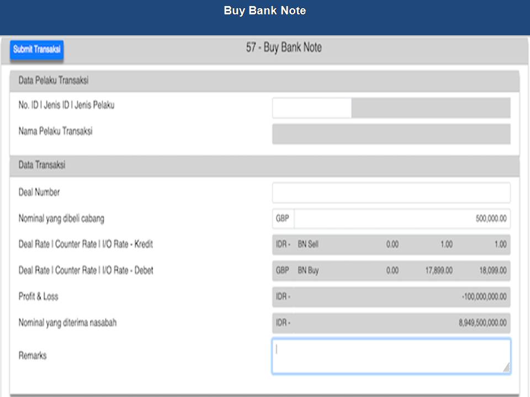
Task: Click the Data Transaksi section header
Action: pyautogui.click(x=42, y=165)
